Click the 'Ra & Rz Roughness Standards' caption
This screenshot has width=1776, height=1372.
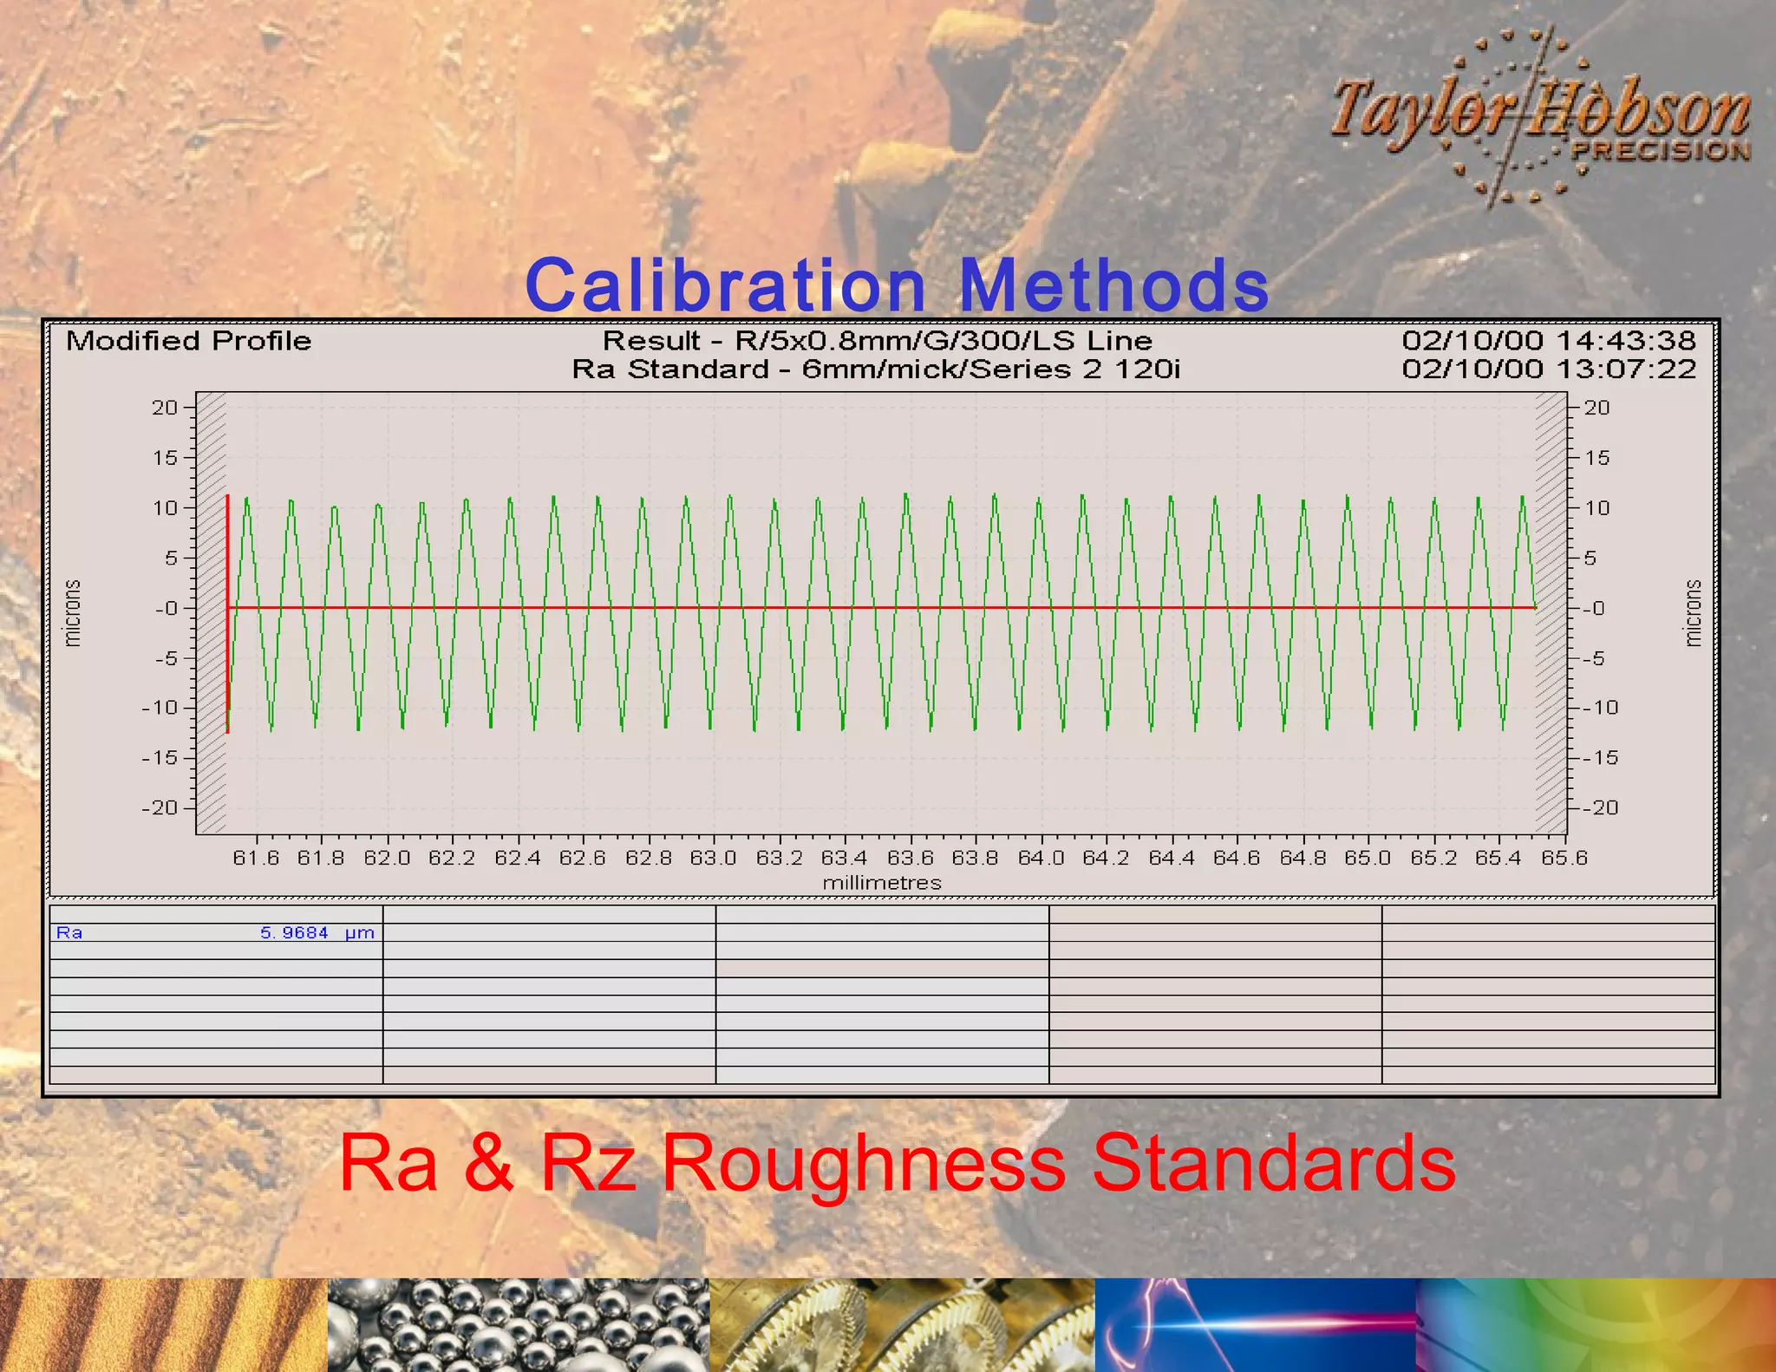coord(898,1163)
